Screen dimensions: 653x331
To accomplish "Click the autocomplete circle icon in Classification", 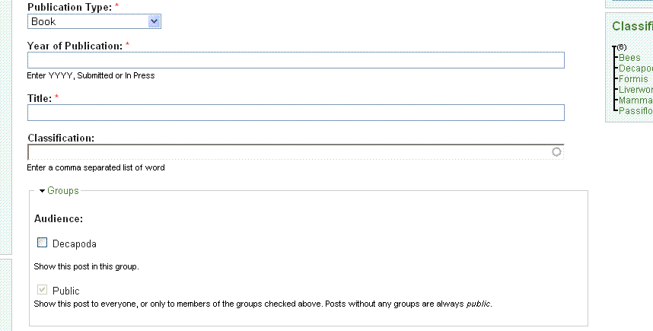I will tap(556, 152).
